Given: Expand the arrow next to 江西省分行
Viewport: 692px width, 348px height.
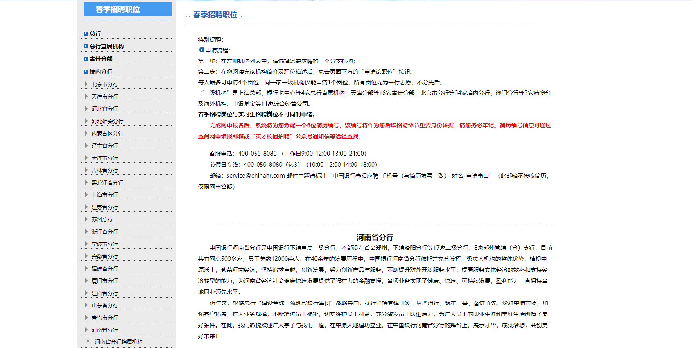Looking at the screenshot, I should point(86,293).
